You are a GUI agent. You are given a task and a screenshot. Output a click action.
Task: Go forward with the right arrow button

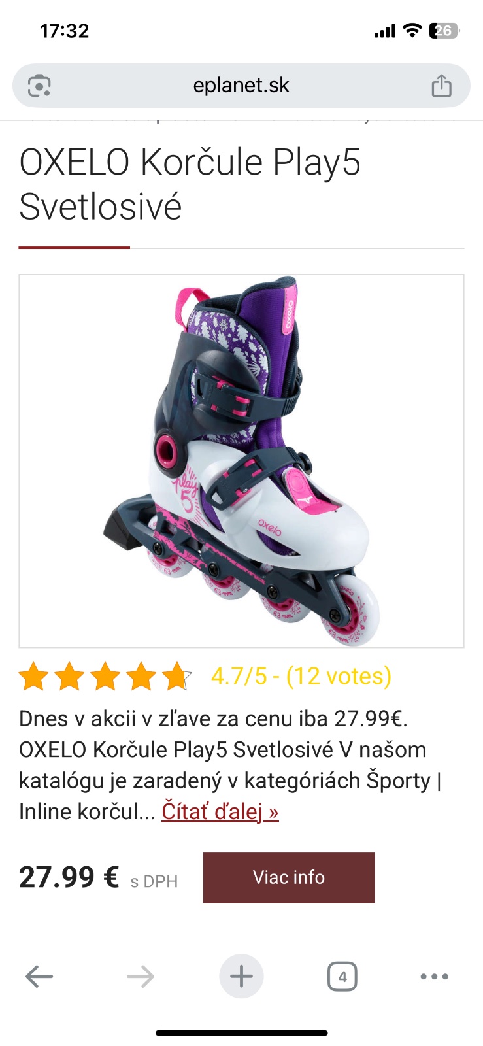pos(140,977)
